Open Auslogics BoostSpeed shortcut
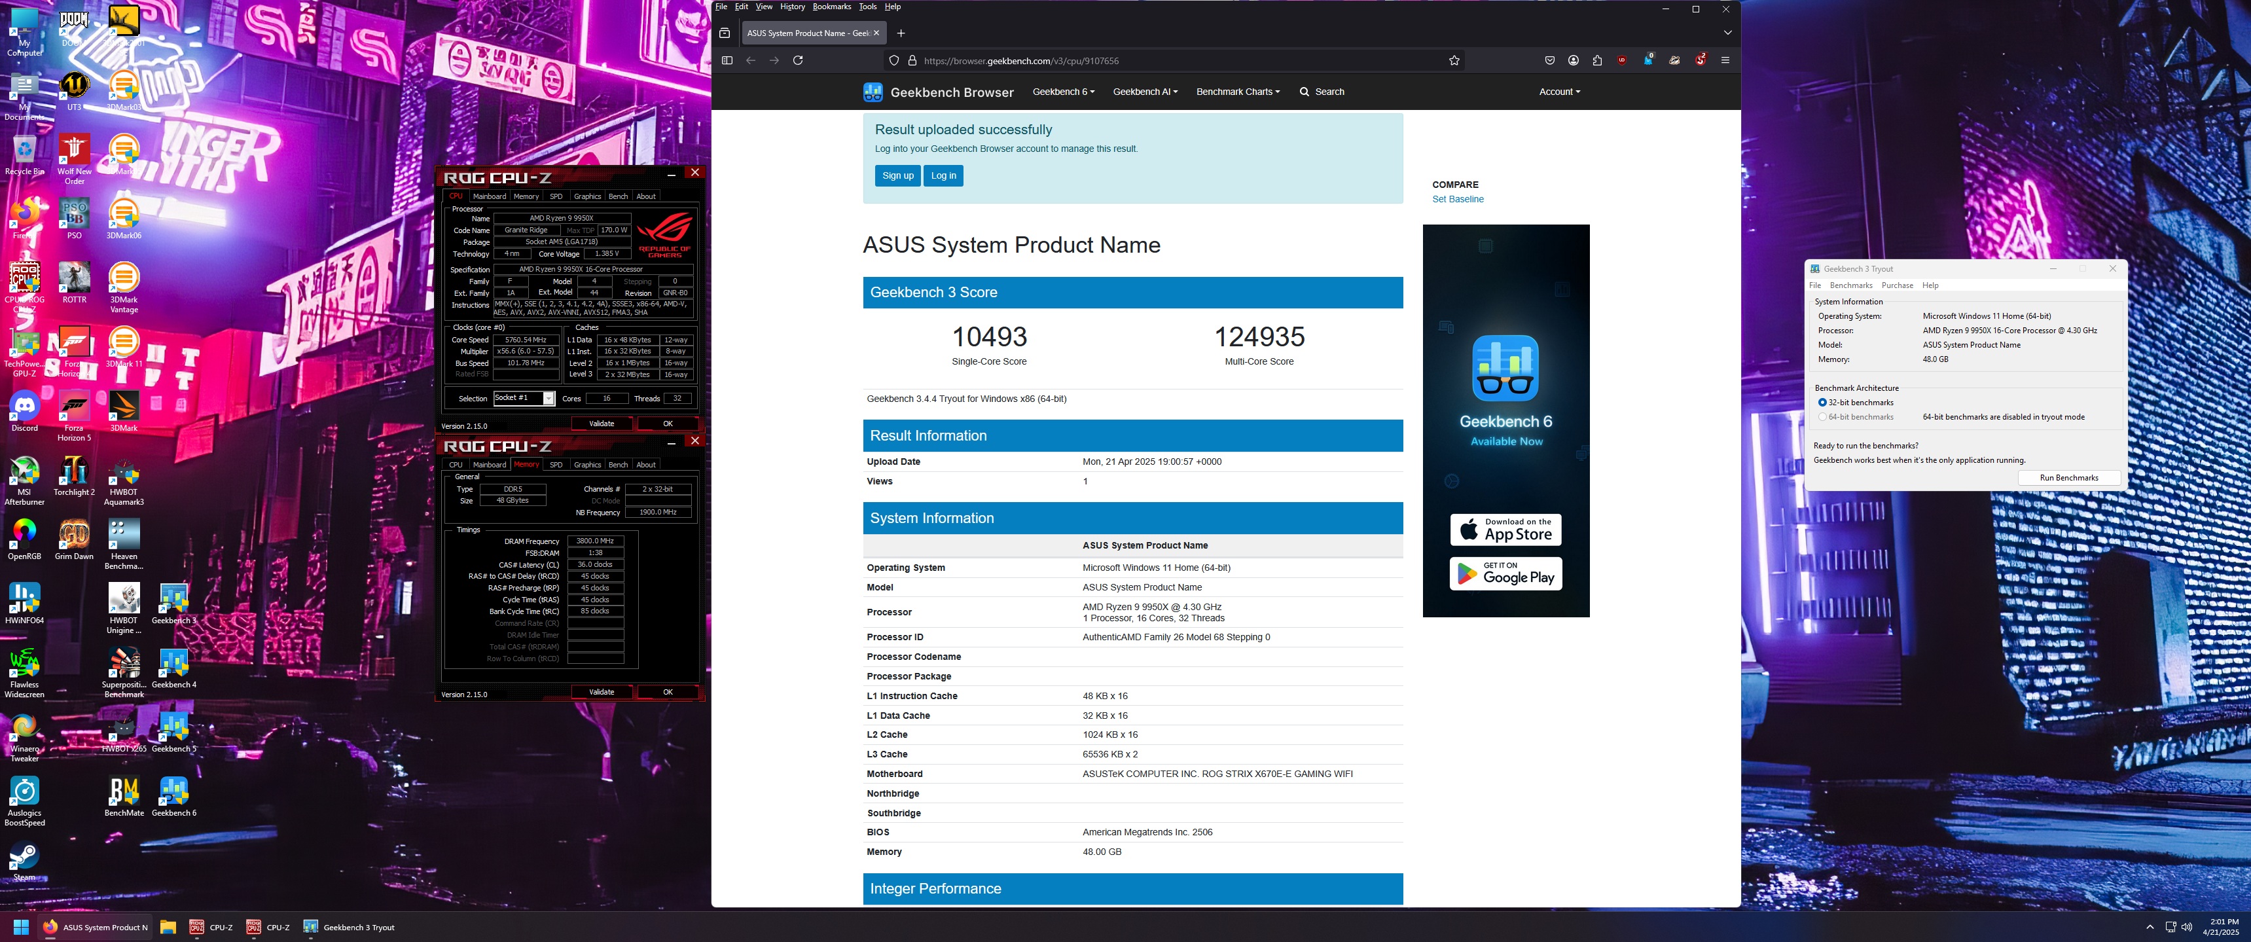 coord(24,801)
